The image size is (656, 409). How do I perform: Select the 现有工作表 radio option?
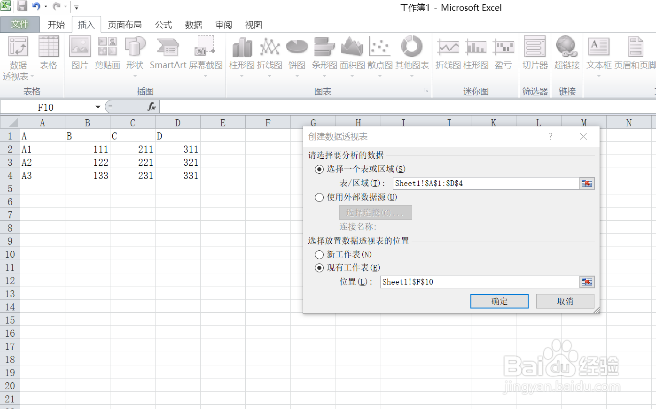pos(319,268)
